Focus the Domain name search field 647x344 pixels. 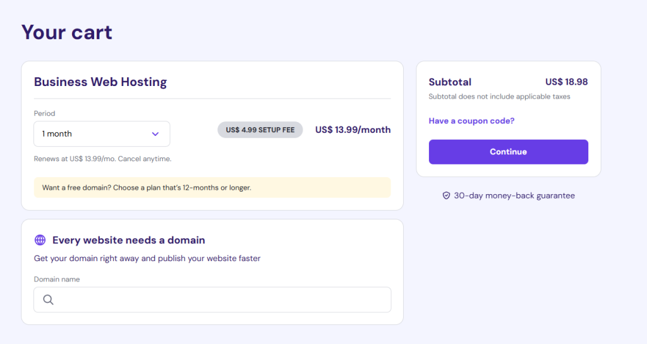pyautogui.click(x=212, y=300)
